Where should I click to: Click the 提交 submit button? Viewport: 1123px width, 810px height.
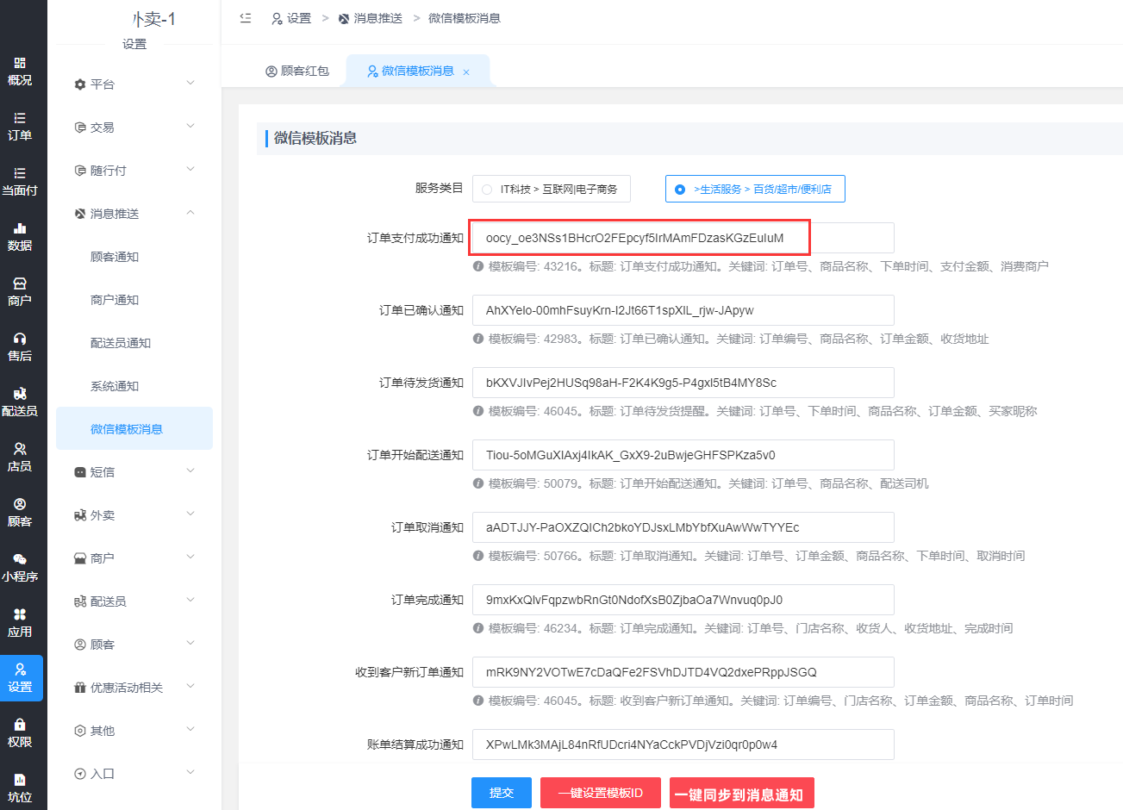(502, 793)
